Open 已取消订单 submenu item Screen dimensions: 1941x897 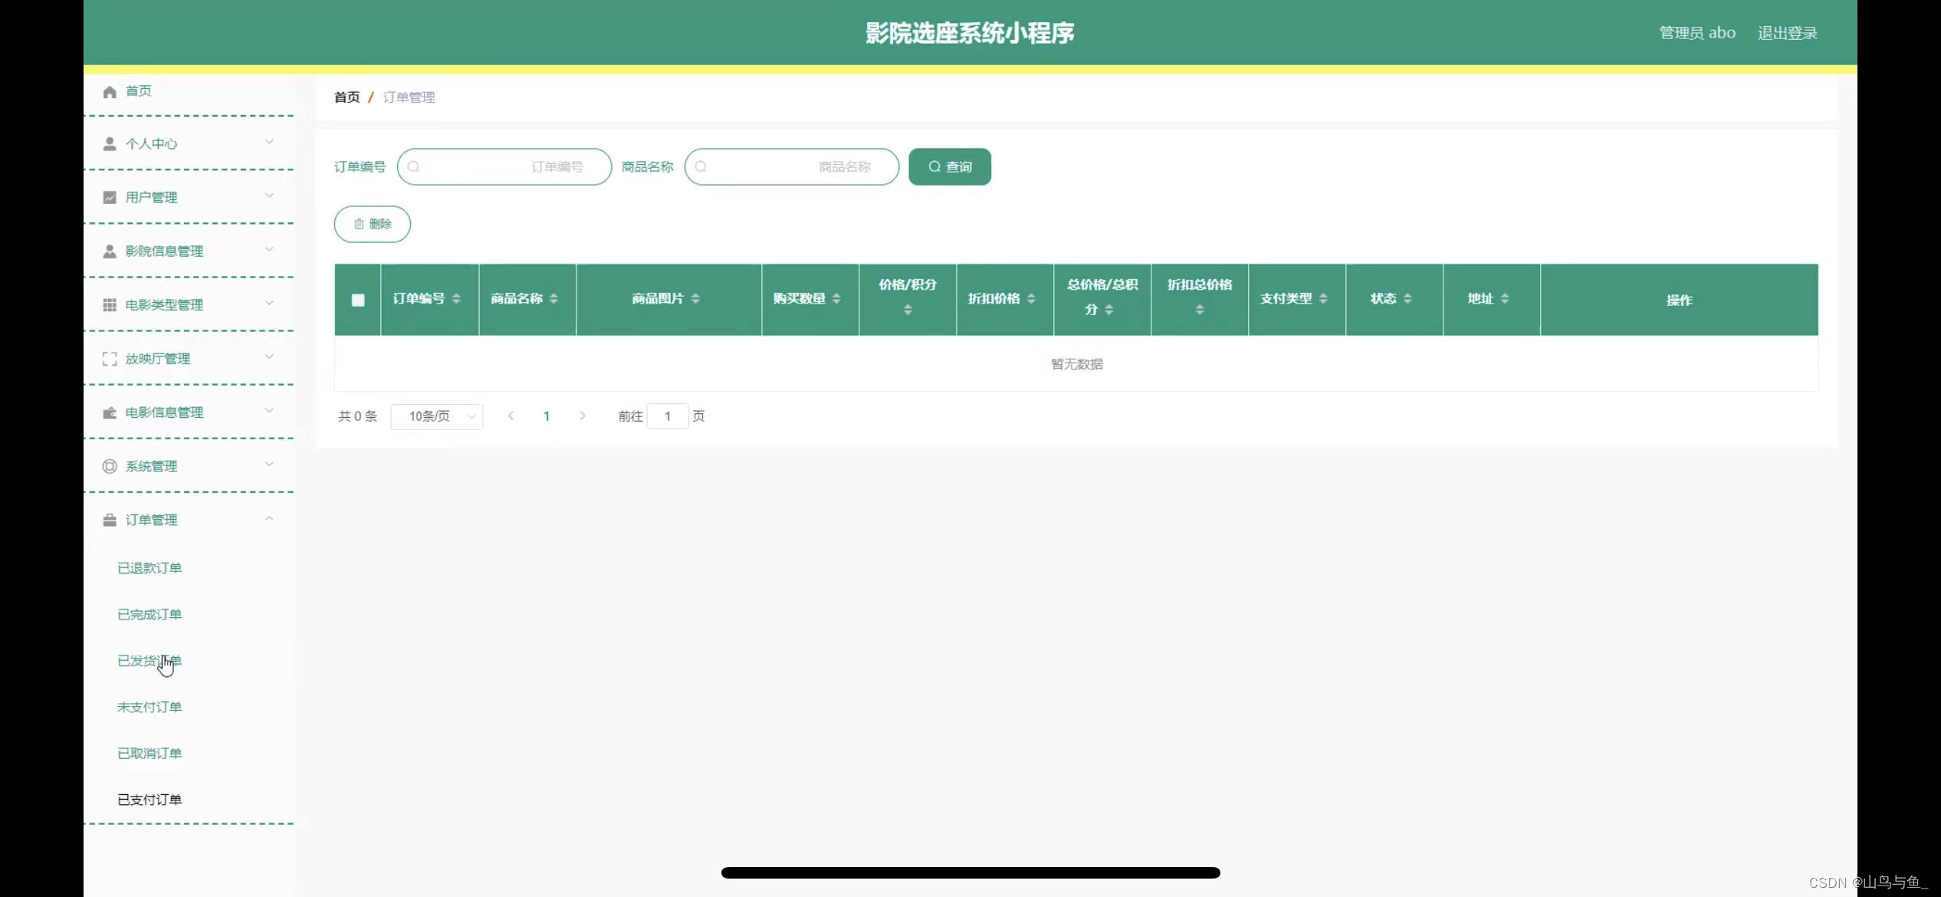pyautogui.click(x=149, y=754)
